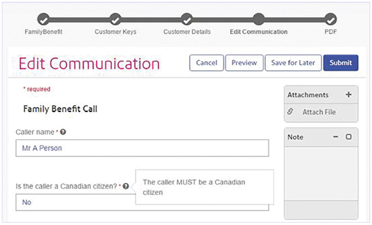This screenshot has height=225, width=372.
Task: Click the Attach File link
Action: tap(319, 112)
